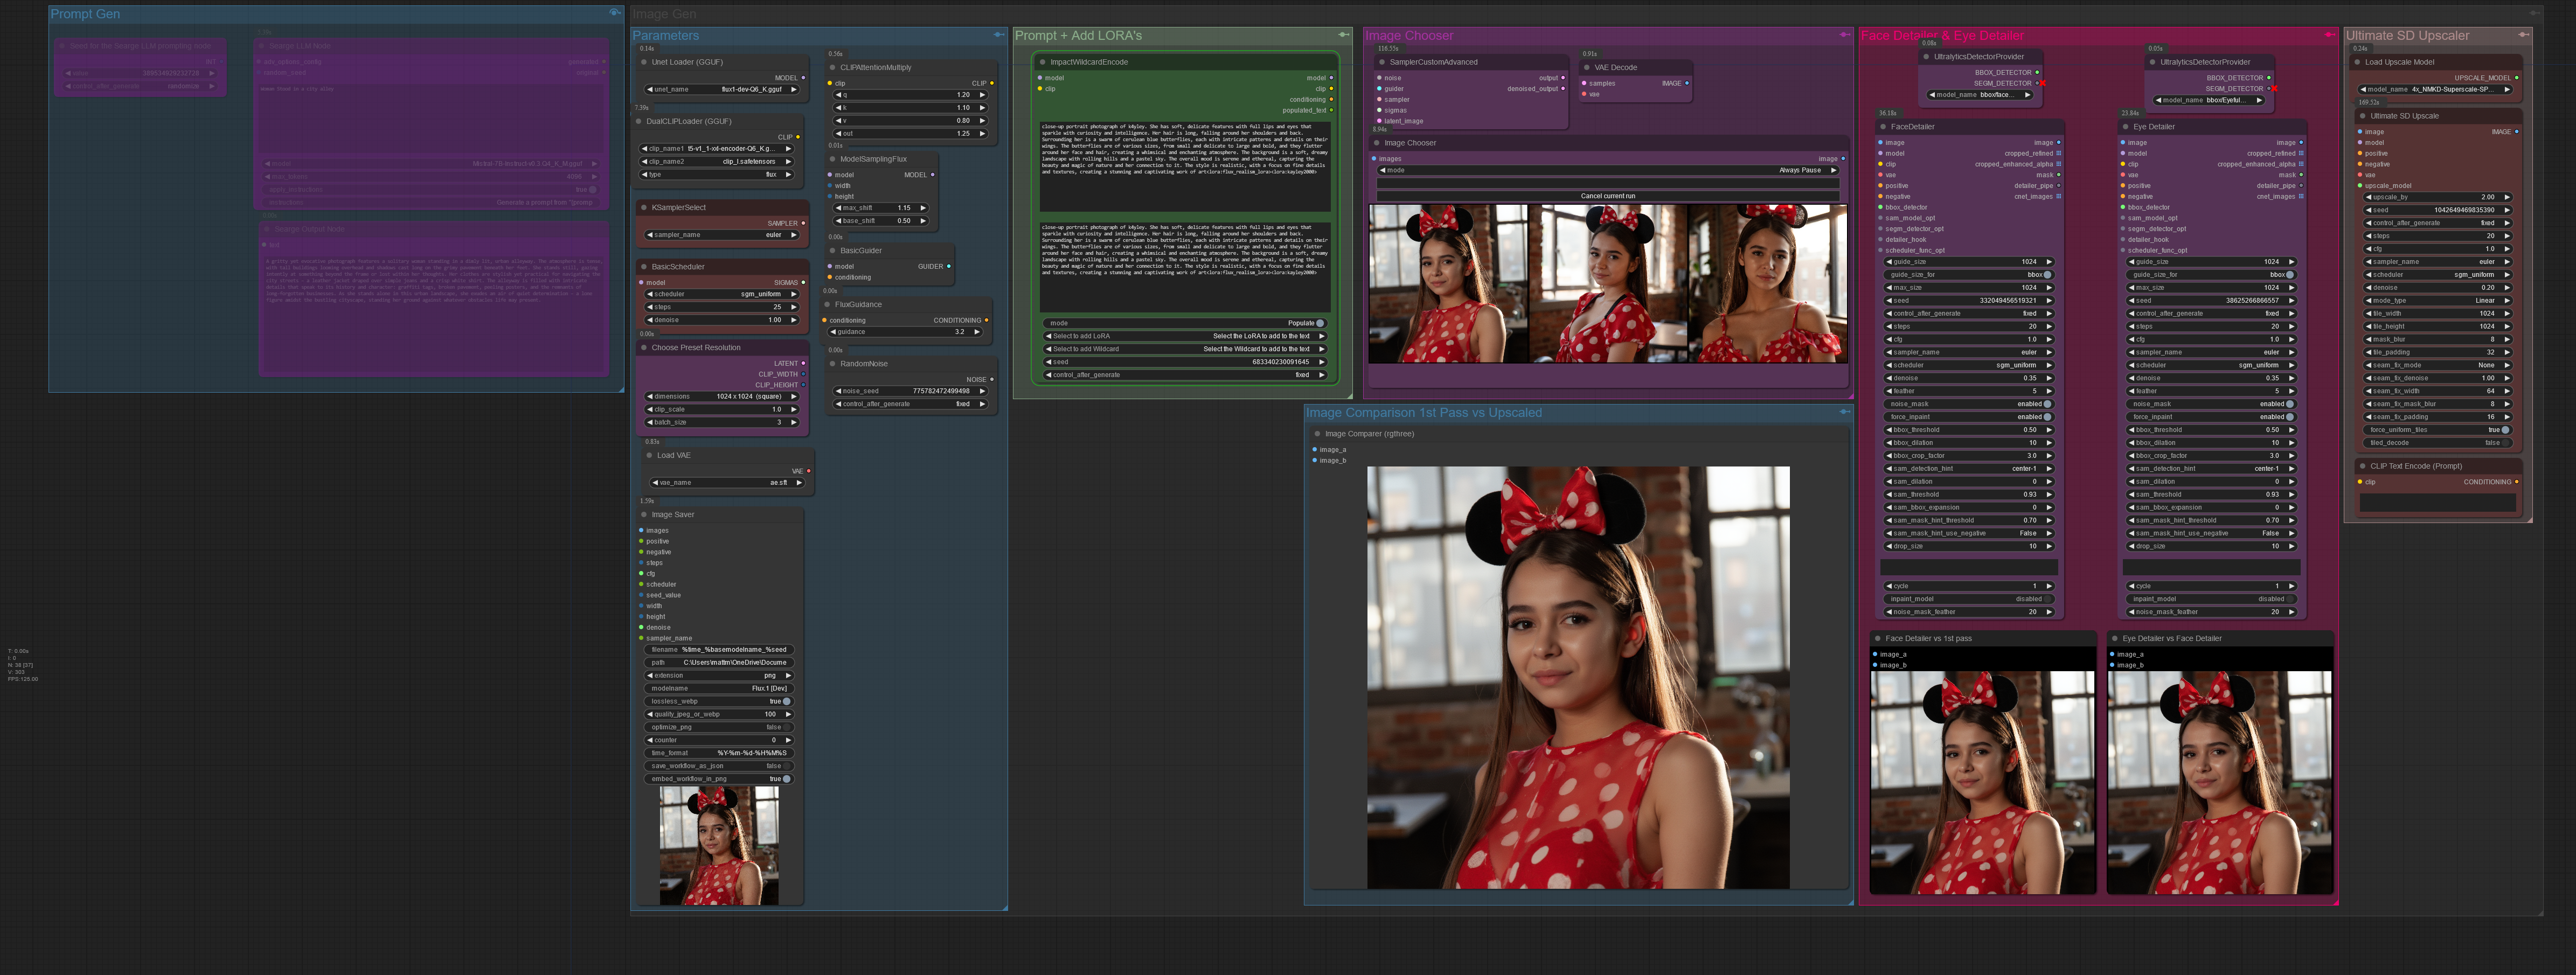
Task: Toggle force_inpaint in the Eye Detailer node
Action: (x=2290, y=417)
